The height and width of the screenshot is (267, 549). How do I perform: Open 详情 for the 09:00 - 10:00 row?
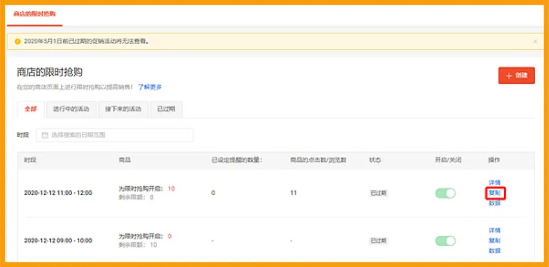tap(495, 230)
